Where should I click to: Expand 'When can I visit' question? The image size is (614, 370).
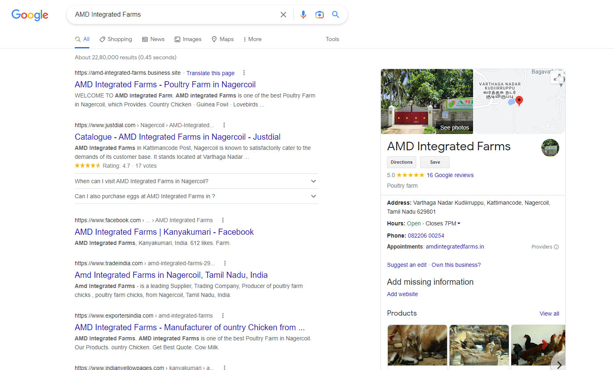(197, 181)
